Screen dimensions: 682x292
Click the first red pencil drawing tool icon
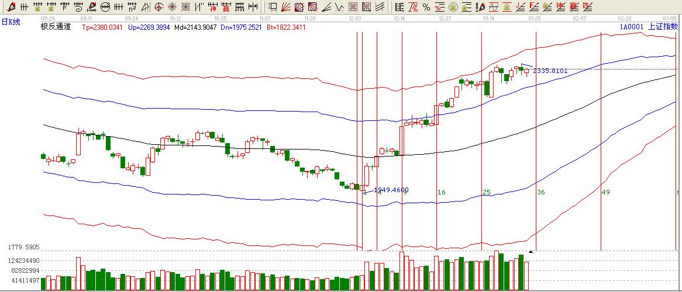[11, 8]
